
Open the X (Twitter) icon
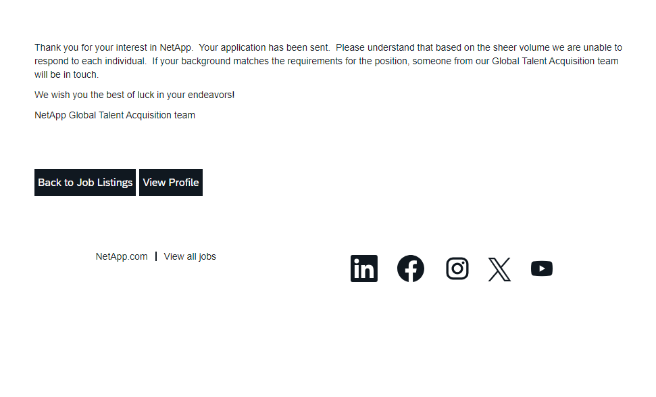[x=499, y=269]
